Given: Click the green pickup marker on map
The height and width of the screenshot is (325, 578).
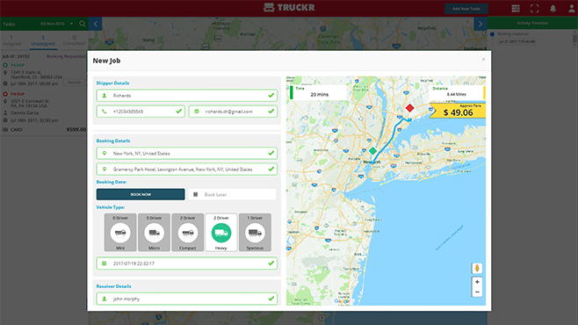Looking at the screenshot, I should [372, 151].
